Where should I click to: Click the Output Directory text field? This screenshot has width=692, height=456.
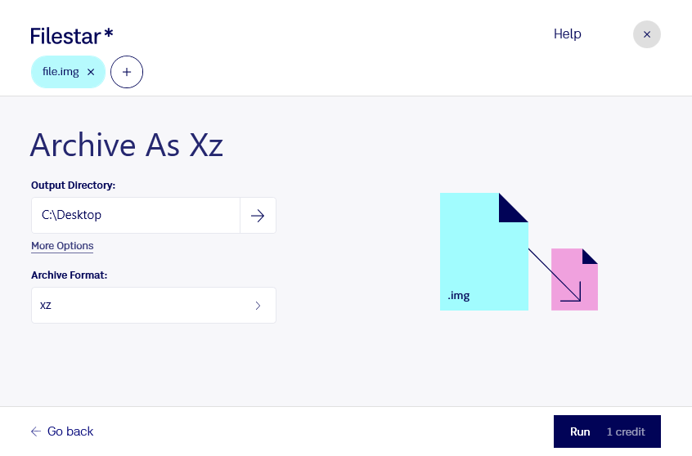(x=136, y=215)
